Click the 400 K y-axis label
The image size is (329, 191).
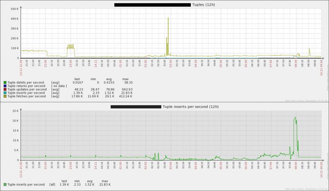[15, 19]
